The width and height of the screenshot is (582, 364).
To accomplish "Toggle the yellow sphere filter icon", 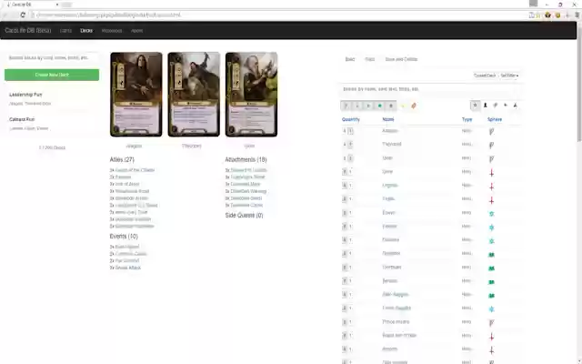I will (x=403, y=106).
